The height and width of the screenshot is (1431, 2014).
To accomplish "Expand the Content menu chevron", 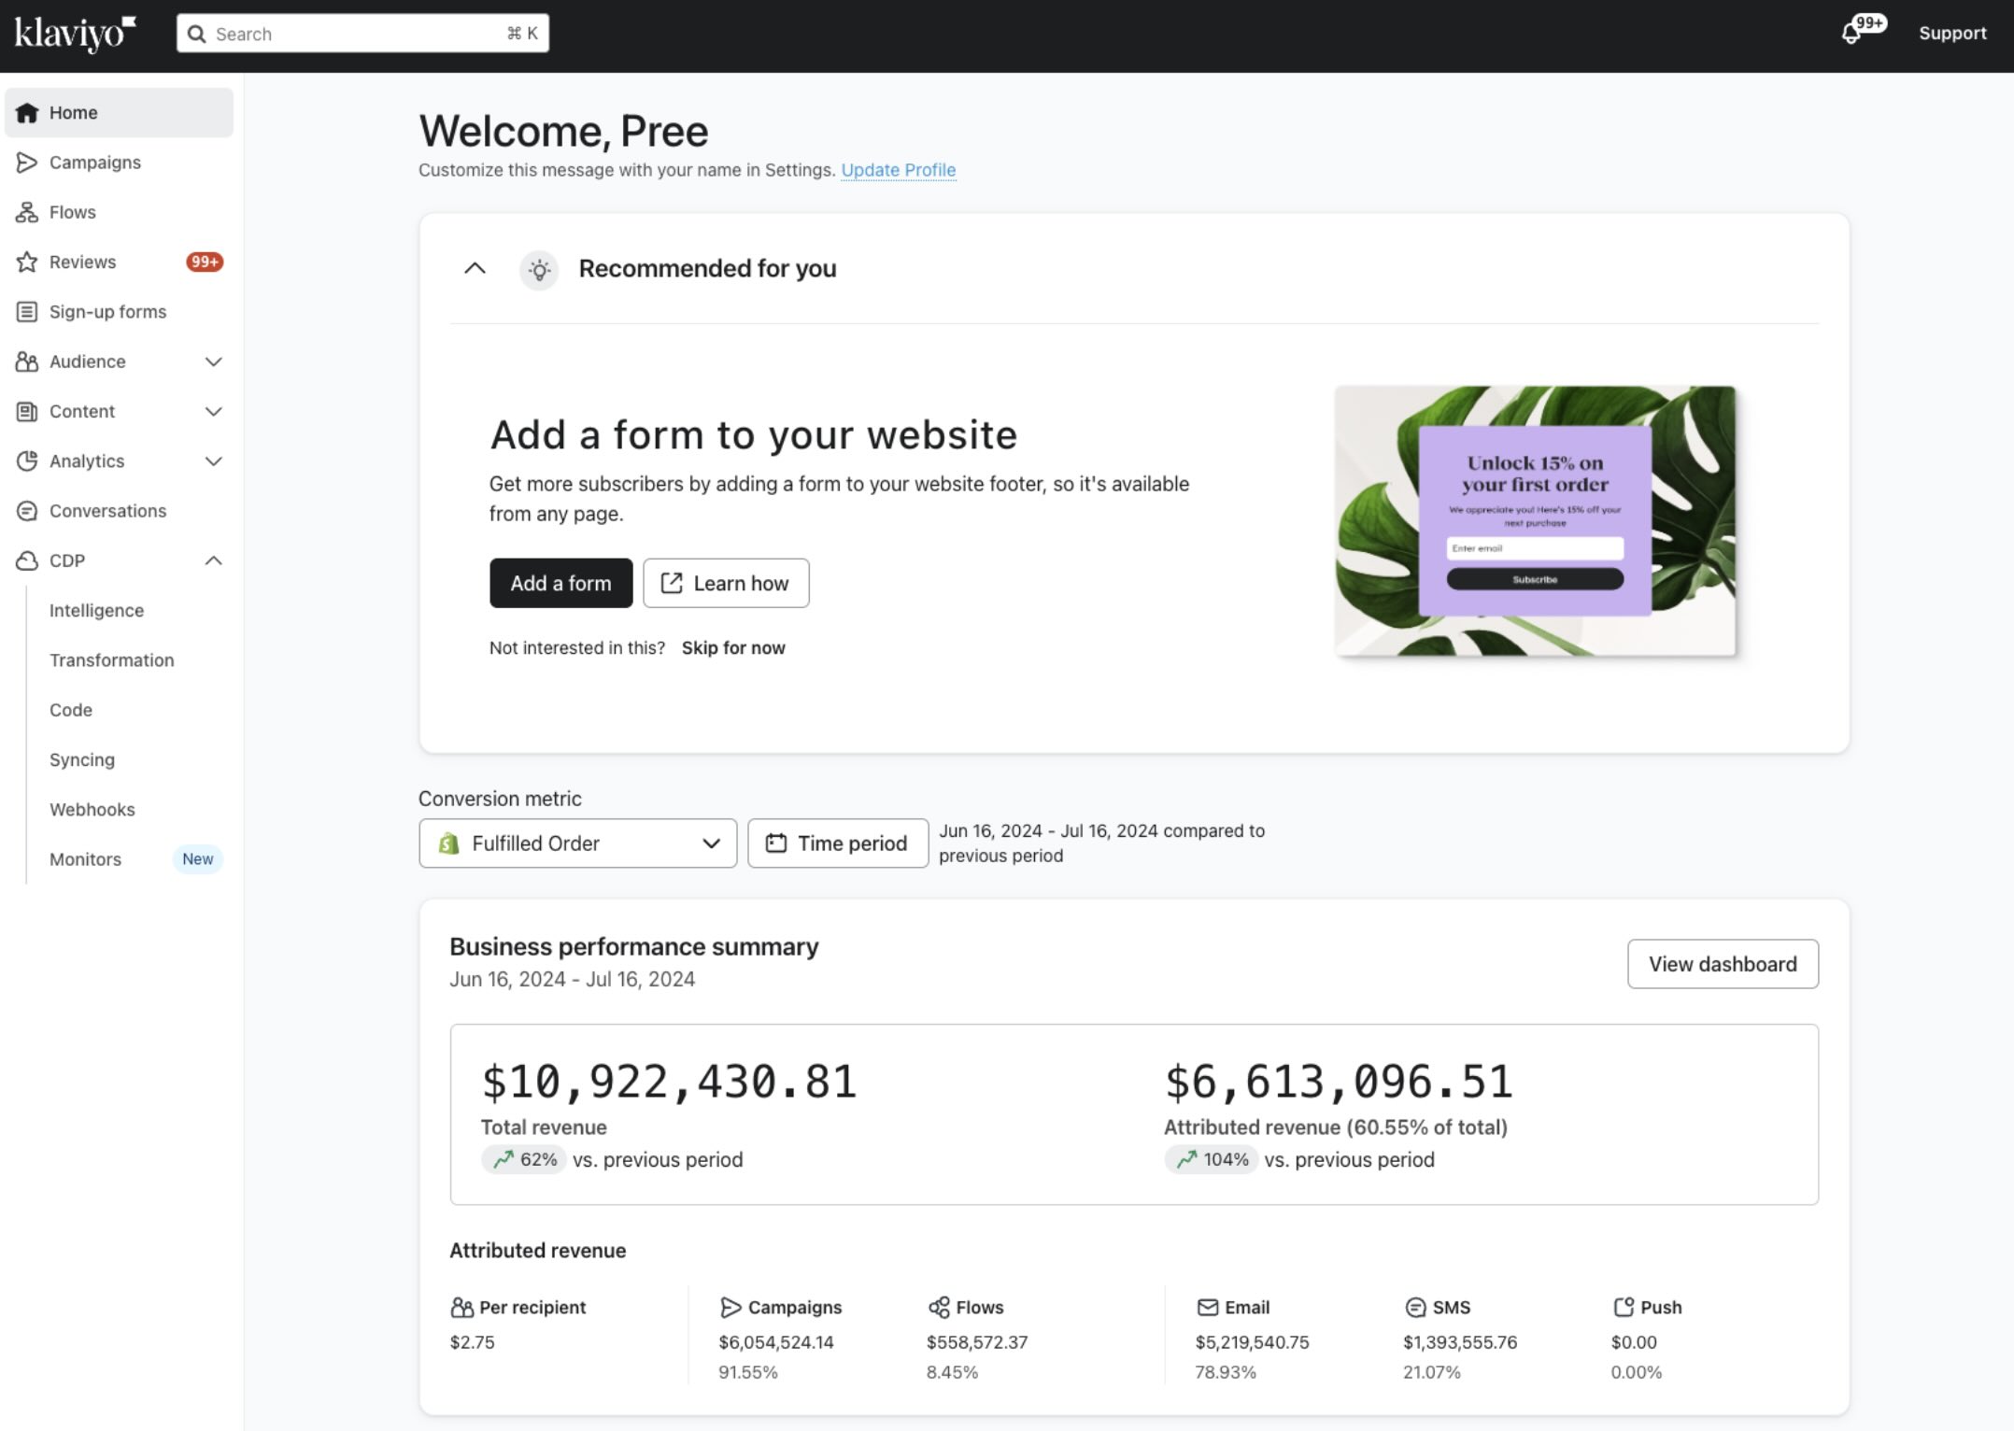I will click(x=213, y=411).
